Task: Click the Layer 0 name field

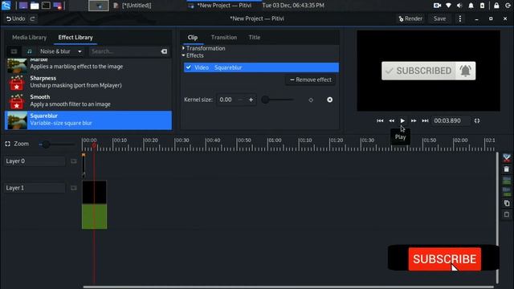Action: (x=35, y=161)
